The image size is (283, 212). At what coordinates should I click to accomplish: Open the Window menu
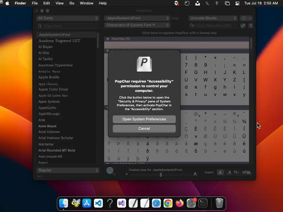[87, 3]
